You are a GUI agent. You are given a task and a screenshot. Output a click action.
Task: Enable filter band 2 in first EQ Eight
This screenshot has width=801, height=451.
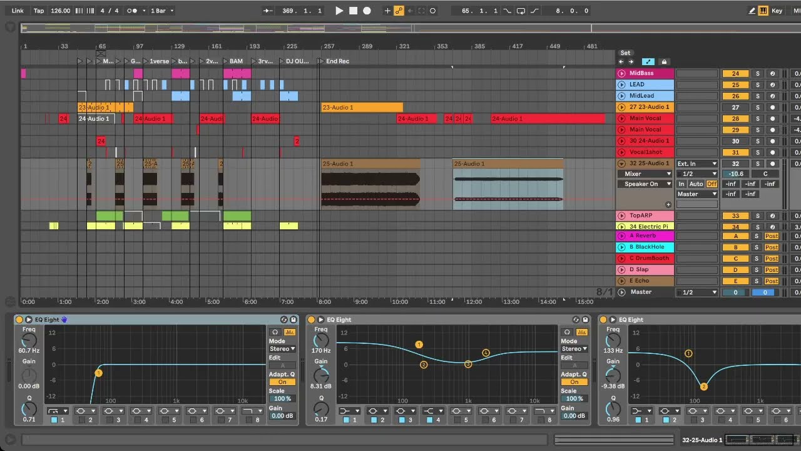pos(81,420)
